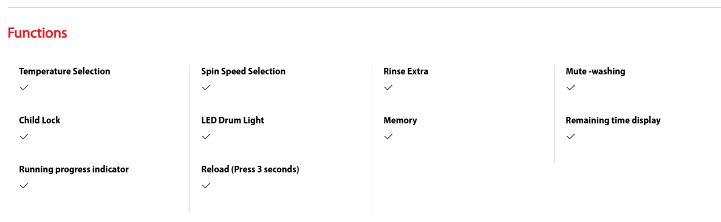Click the checkmark under Temperature Selection
Screen dimensions: 721x222
click(24, 88)
